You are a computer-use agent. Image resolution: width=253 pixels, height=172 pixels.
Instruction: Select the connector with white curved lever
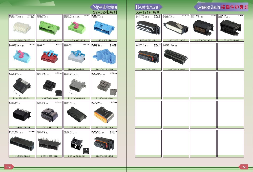(149, 28)
